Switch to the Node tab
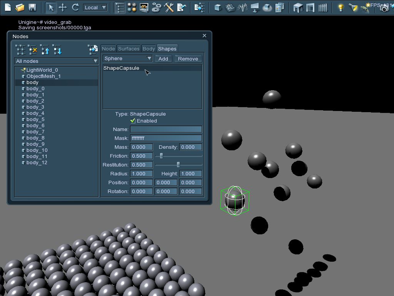The height and width of the screenshot is (296, 394). point(108,49)
